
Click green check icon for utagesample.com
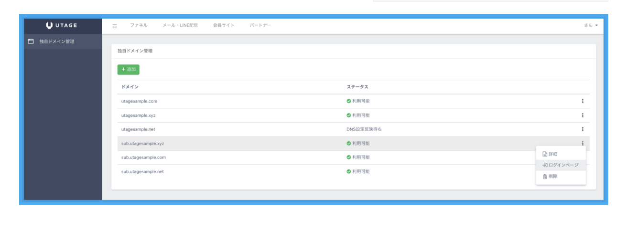(349, 101)
